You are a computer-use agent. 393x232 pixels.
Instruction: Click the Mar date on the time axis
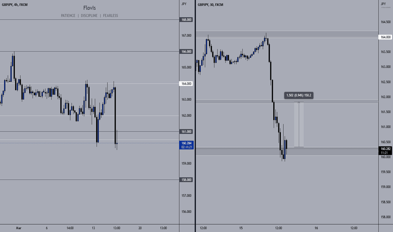19,228
